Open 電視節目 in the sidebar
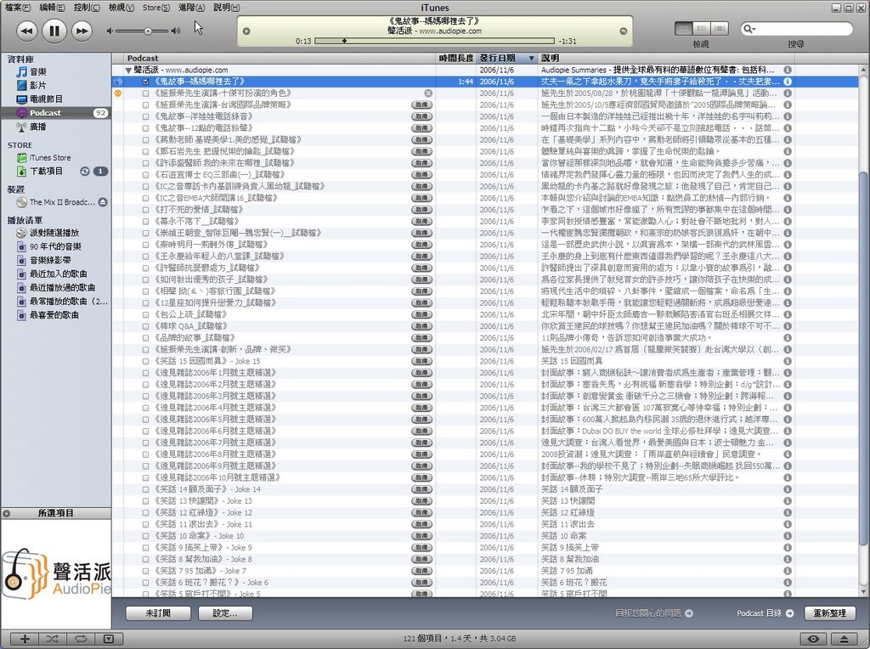The image size is (870, 649). tap(46, 99)
